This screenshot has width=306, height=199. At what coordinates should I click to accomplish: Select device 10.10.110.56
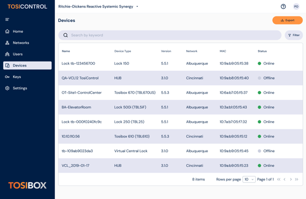tap(71, 136)
